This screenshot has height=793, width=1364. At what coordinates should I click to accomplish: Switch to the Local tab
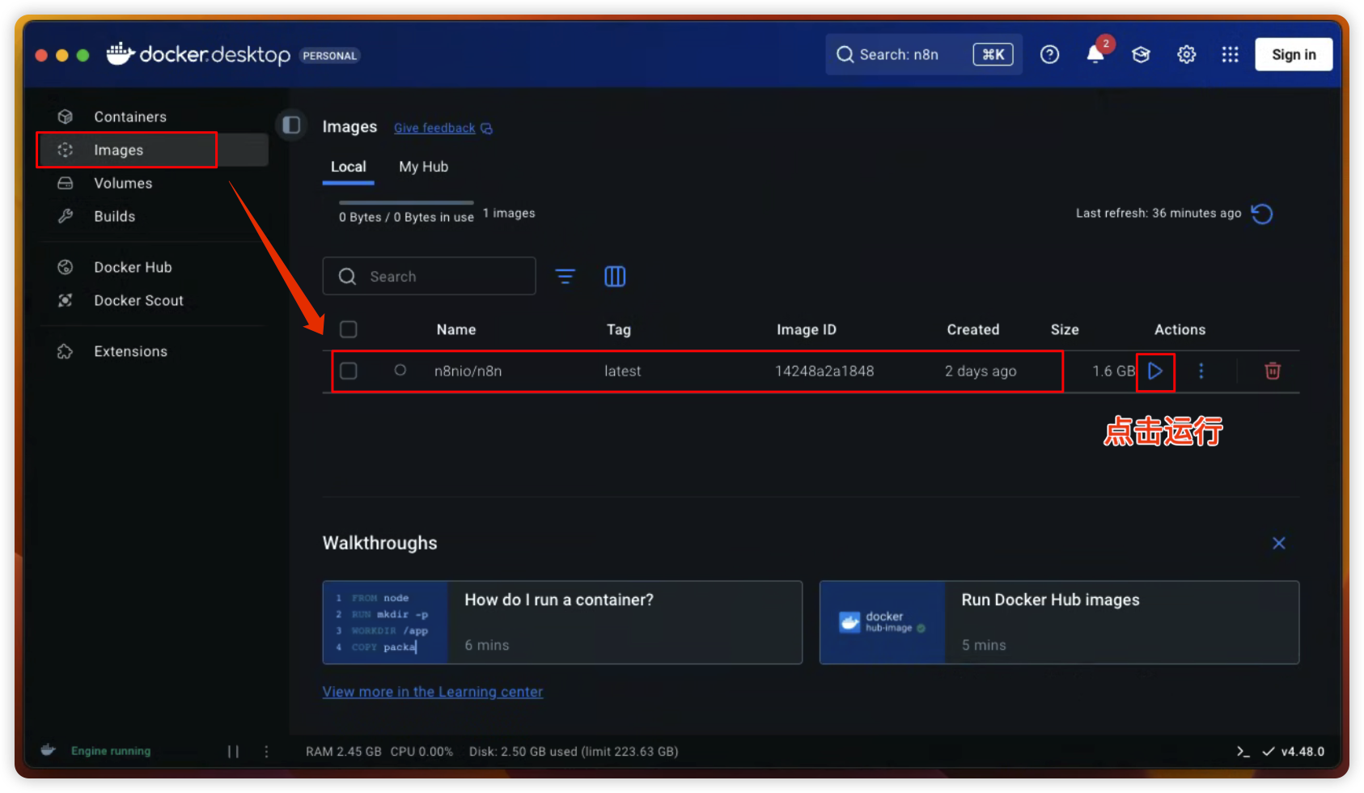[348, 167]
